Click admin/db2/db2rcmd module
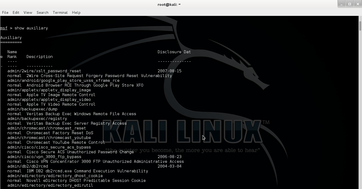 coord(28,166)
